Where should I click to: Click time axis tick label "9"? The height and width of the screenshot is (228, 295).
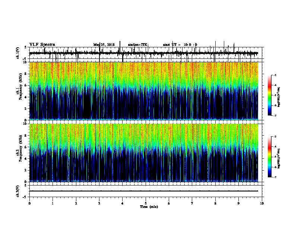(238, 203)
